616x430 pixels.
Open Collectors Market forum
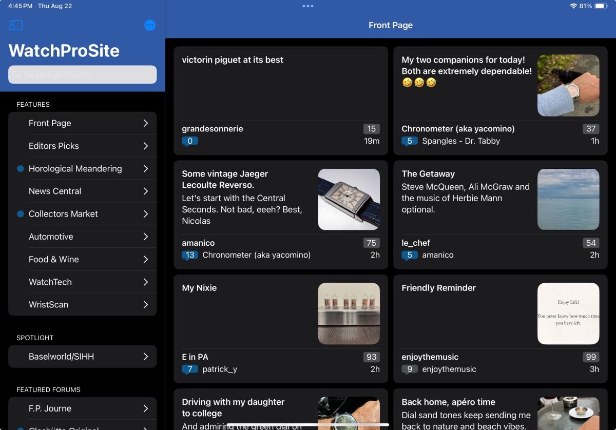coord(83,214)
